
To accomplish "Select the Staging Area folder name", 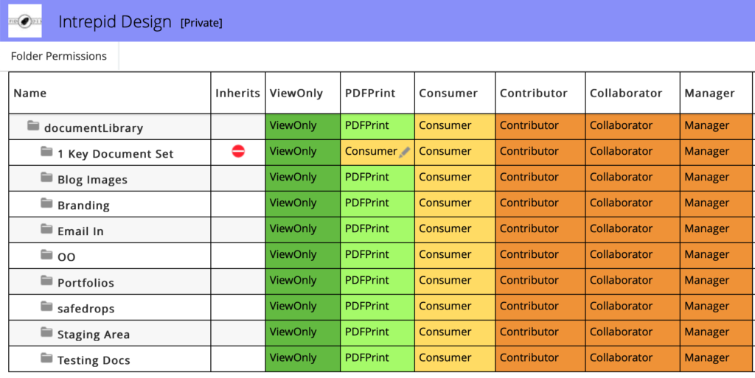I will (x=94, y=335).
